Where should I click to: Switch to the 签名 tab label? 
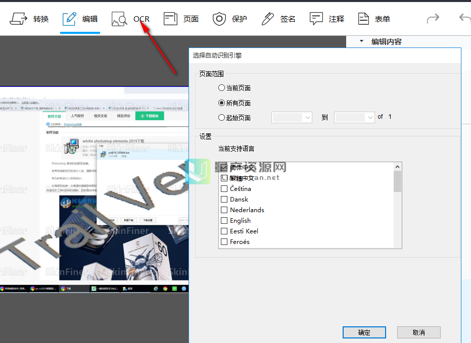pyautogui.click(x=288, y=19)
